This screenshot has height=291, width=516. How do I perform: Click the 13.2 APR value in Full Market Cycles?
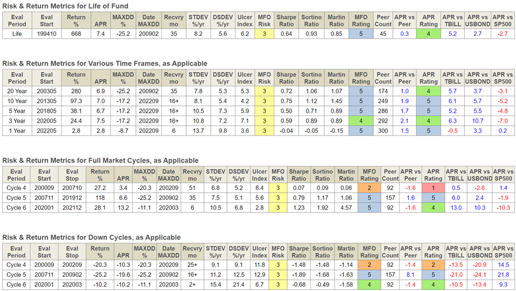tap(124, 207)
